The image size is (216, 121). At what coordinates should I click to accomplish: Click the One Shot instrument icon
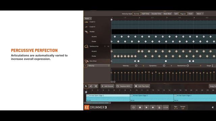click(86, 61)
